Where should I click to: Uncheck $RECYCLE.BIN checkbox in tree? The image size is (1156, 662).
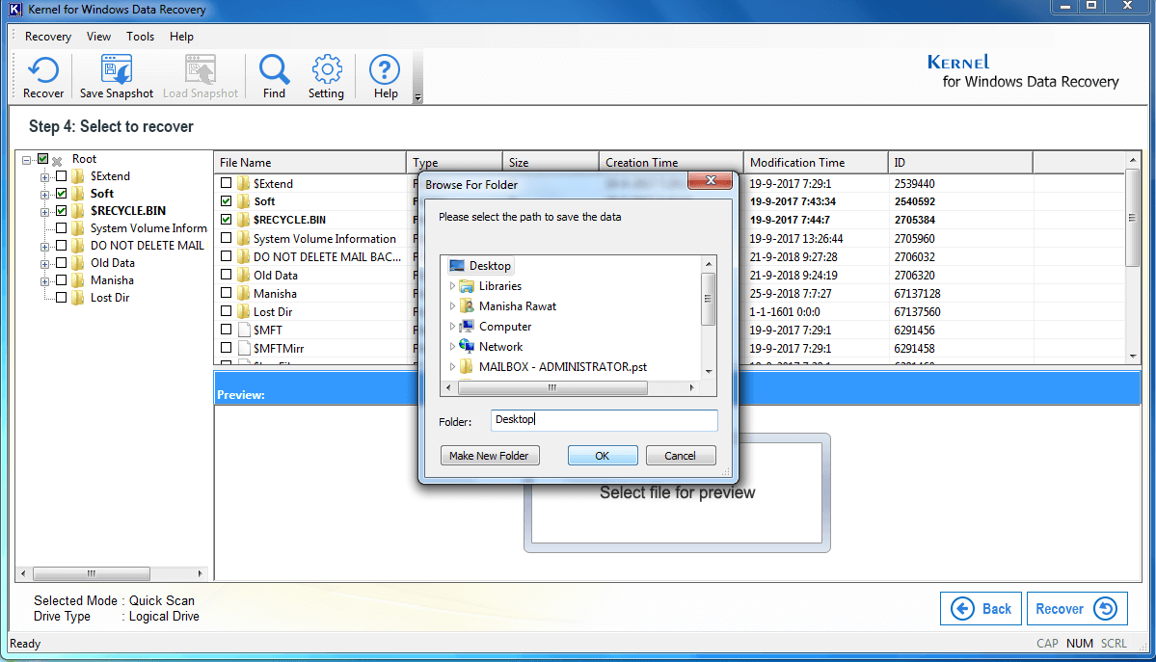tap(61, 211)
